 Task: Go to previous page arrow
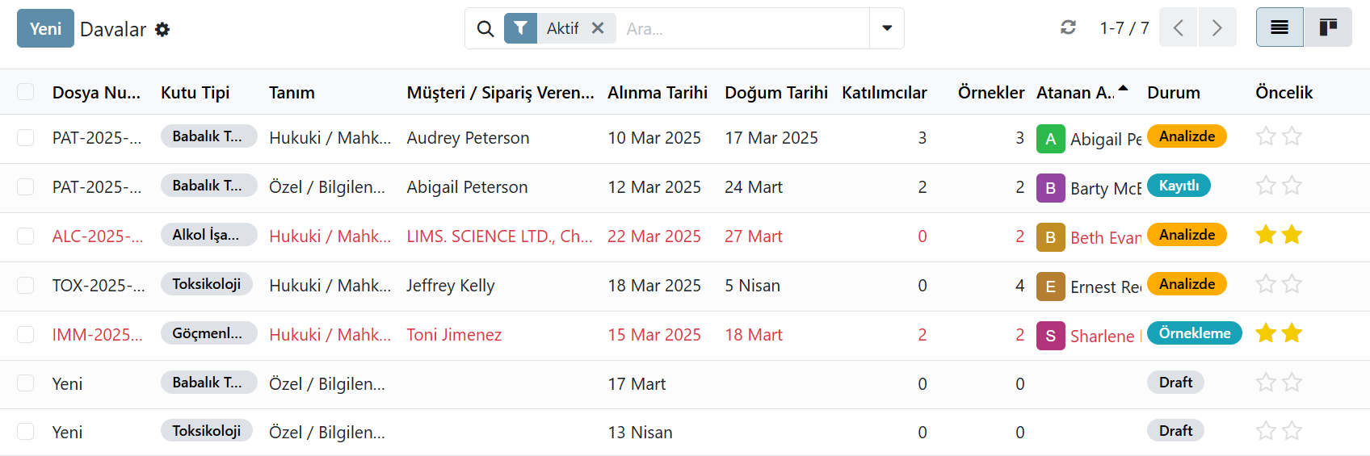[1178, 27]
